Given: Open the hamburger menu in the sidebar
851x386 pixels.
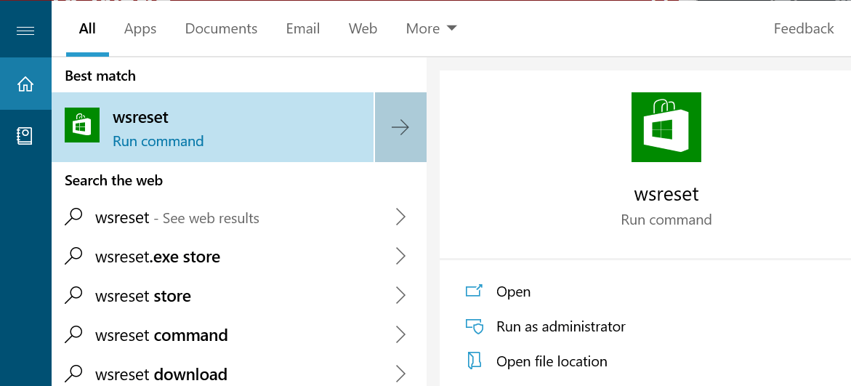Looking at the screenshot, I should pos(25,31).
